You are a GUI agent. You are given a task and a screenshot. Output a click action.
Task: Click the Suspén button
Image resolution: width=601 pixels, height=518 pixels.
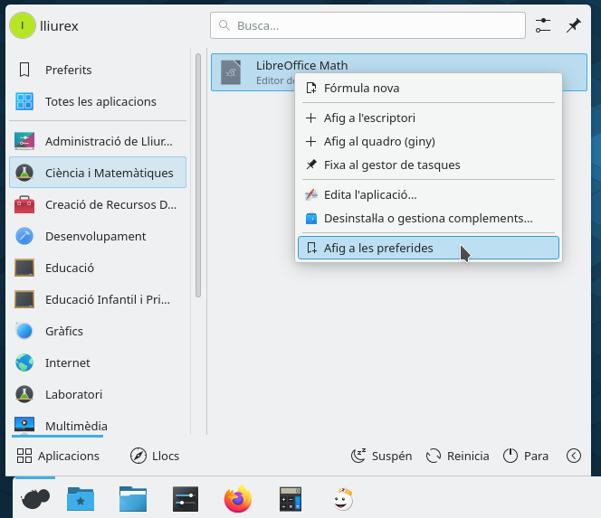point(381,456)
